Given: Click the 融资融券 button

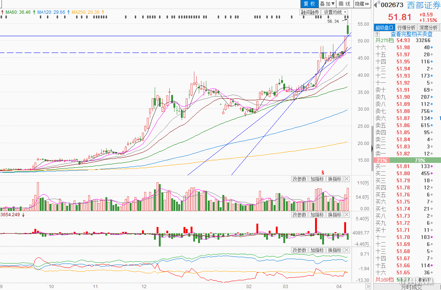Looking at the screenshot, I should (x=310, y=12).
